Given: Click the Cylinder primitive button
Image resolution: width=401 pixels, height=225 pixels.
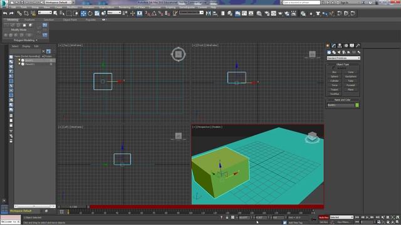Looking at the screenshot, I should pyautogui.click(x=334, y=81).
